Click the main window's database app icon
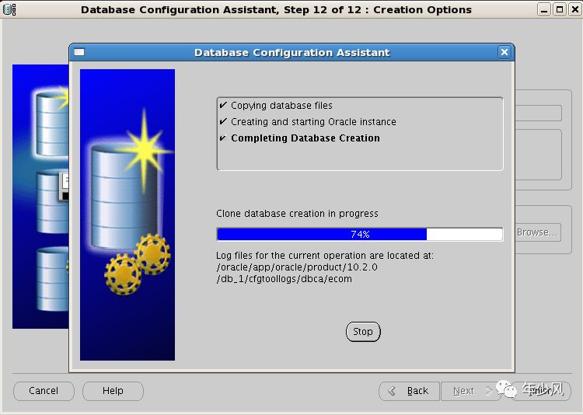Image resolution: width=583 pixels, height=415 pixels. pyautogui.click(x=9, y=9)
